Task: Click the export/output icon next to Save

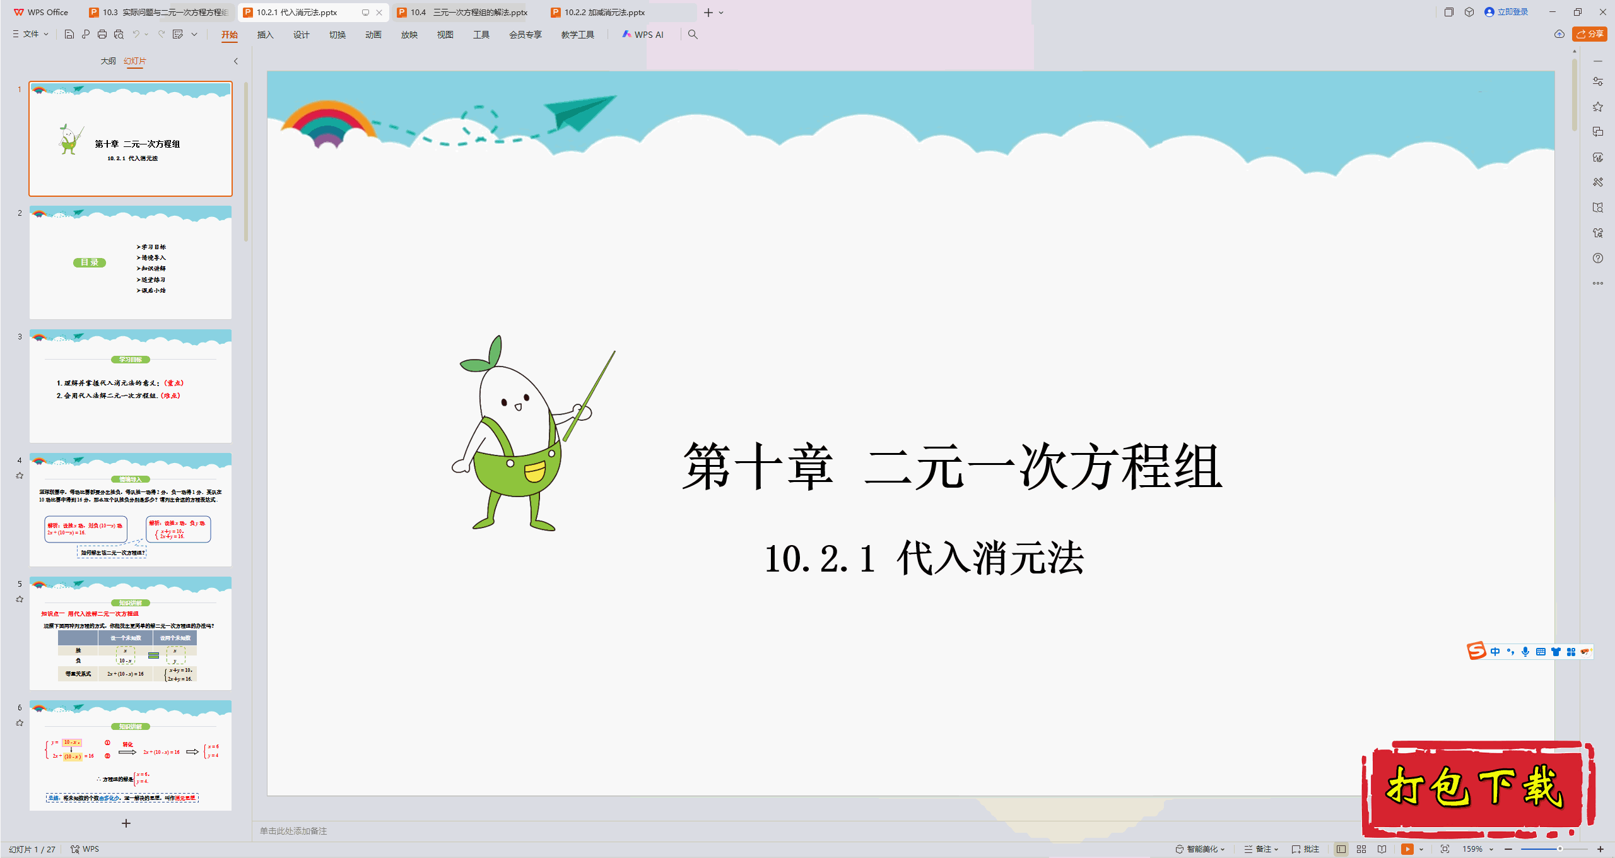Action: pos(86,34)
